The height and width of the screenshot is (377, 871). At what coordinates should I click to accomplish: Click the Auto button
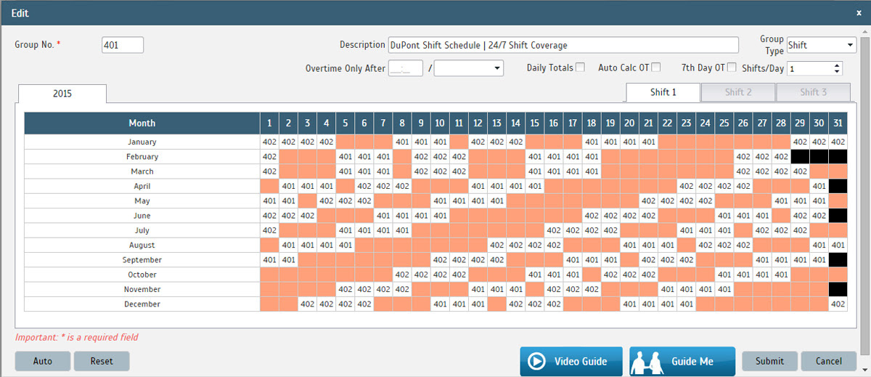(43, 361)
